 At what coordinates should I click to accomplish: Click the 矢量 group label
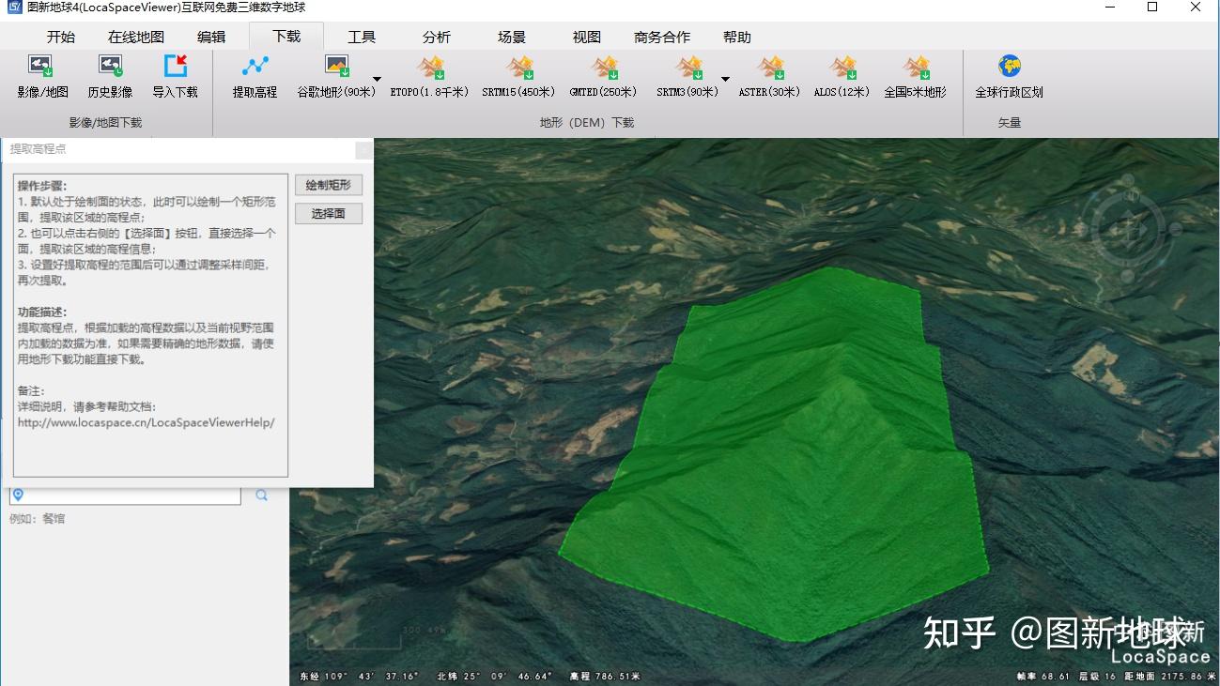click(x=1010, y=123)
